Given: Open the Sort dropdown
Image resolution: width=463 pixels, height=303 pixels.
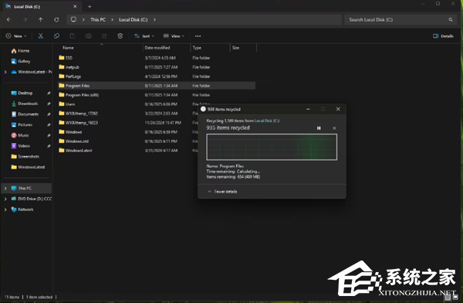Looking at the screenshot, I should pyautogui.click(x=144, y=36).
